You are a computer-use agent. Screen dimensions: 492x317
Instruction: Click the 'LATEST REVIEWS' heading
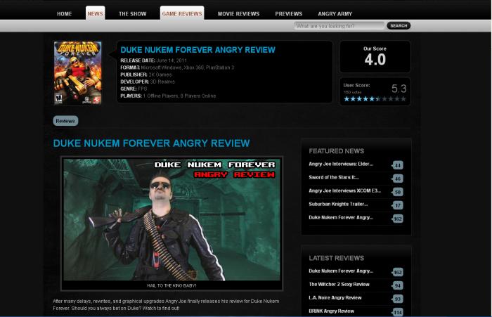click(x=337, y=258)
